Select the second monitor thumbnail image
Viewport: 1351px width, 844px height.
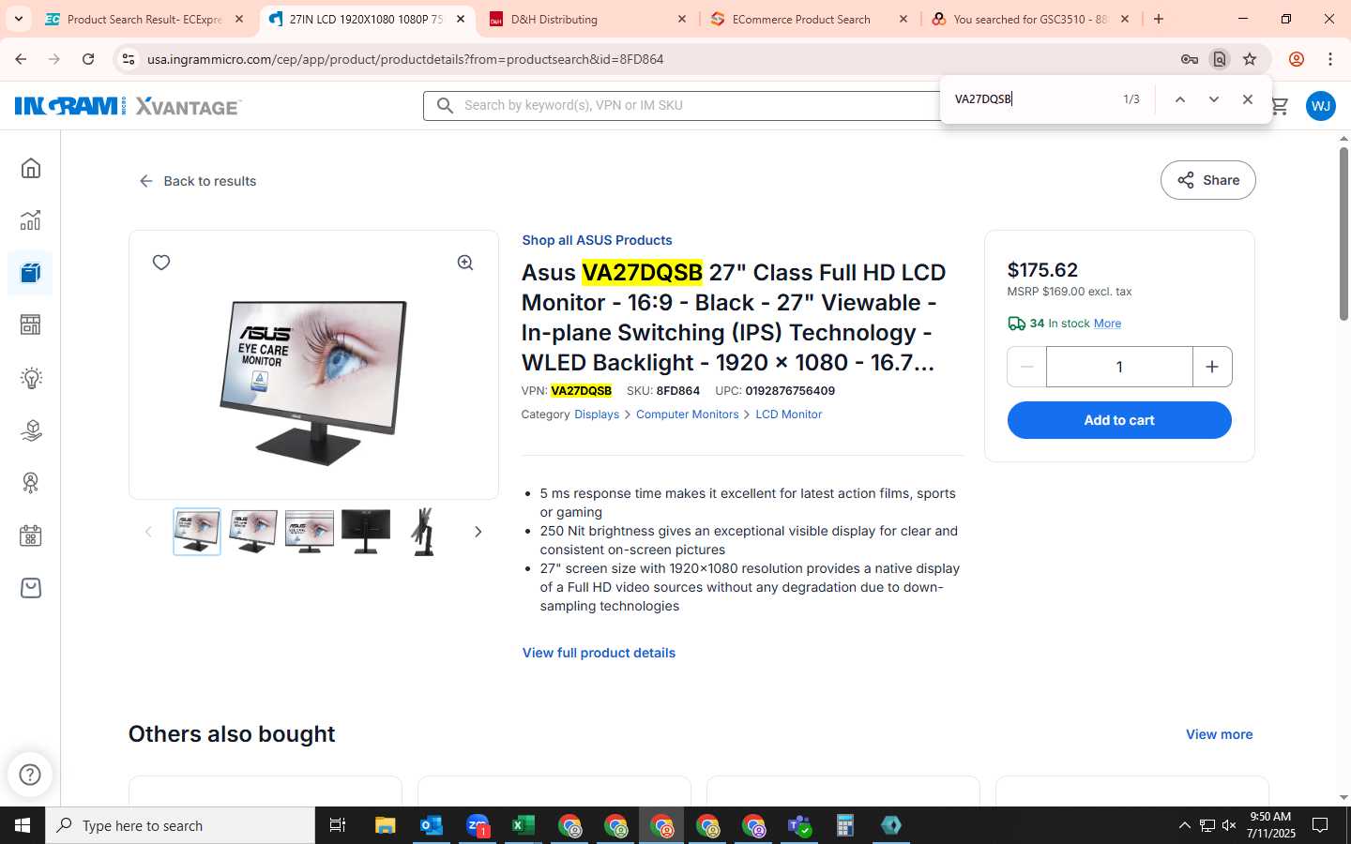click(x=253, y=532)
